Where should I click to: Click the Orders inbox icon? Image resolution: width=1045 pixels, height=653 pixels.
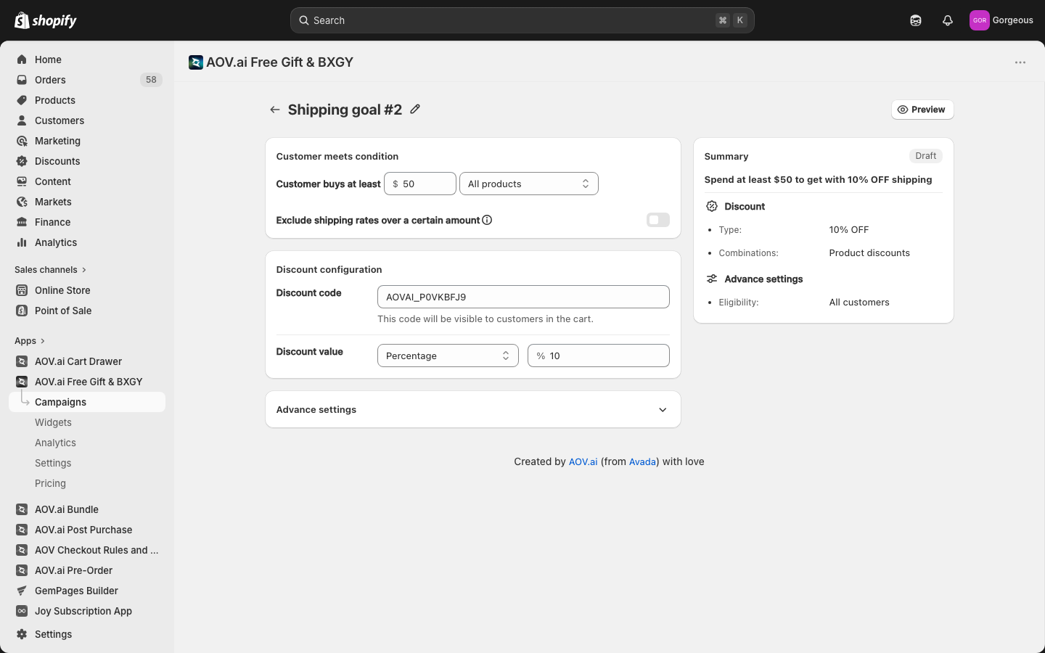[x=22, y=80]
